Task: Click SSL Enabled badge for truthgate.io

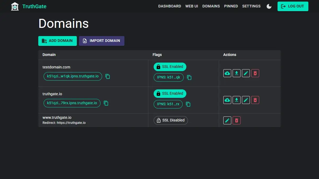Action: tap(170, 94)
